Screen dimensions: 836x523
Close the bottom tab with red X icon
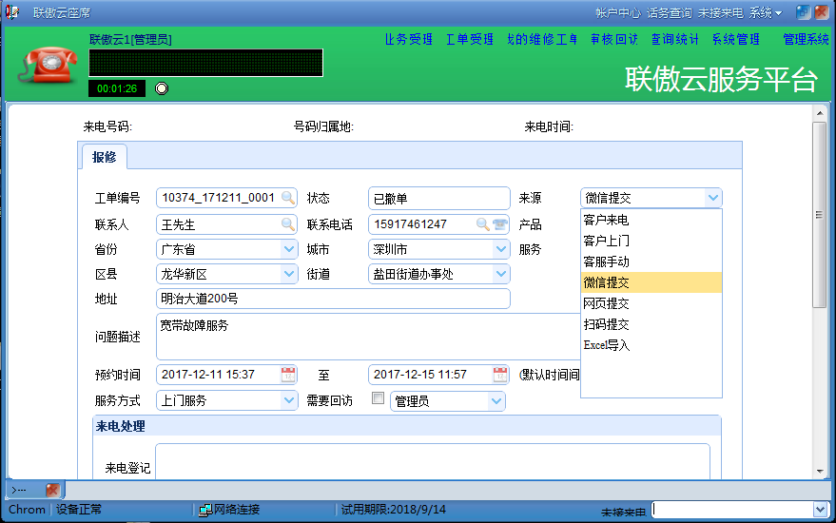[x=52, y=490]
